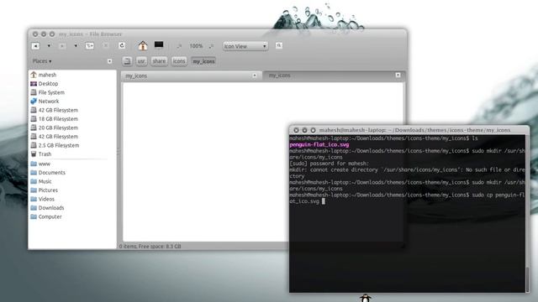Click the Music folder icon
Screen dimensions: 538x302
(34, 181)
